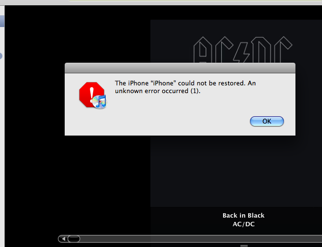Screen dimensions: 322x247
Task: Click the Cover Flow scrollbar left arrow
Action: pyautogui.click(x=63, y=239)
